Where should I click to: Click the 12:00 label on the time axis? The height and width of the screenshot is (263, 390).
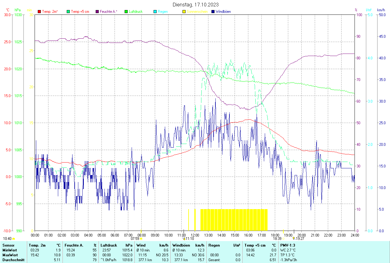(x=195, y=235)
